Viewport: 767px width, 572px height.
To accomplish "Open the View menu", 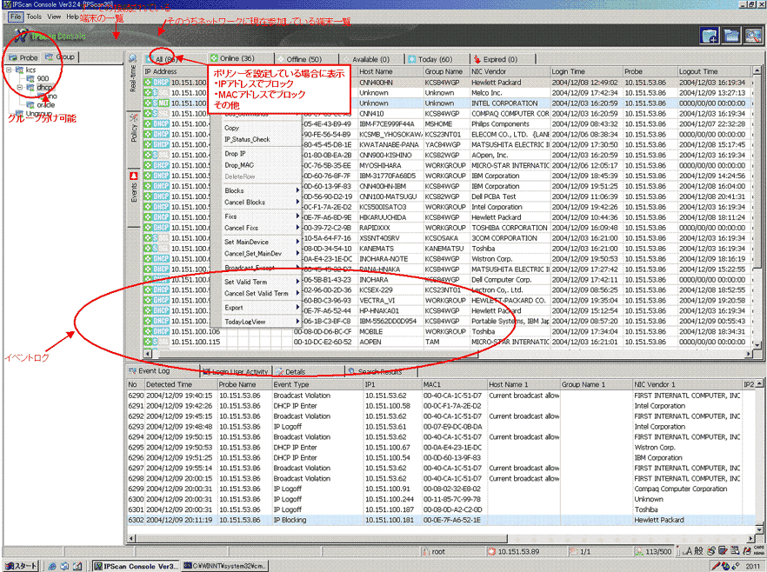I will pos(54,17).
